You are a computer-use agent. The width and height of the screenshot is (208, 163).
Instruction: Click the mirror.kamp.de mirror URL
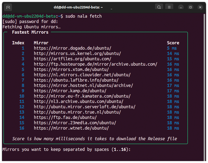click(x=70, y=91)
